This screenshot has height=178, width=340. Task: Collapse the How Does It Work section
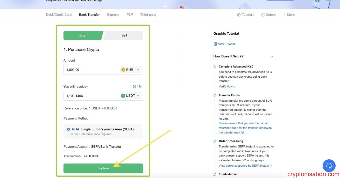coord(272,57)
